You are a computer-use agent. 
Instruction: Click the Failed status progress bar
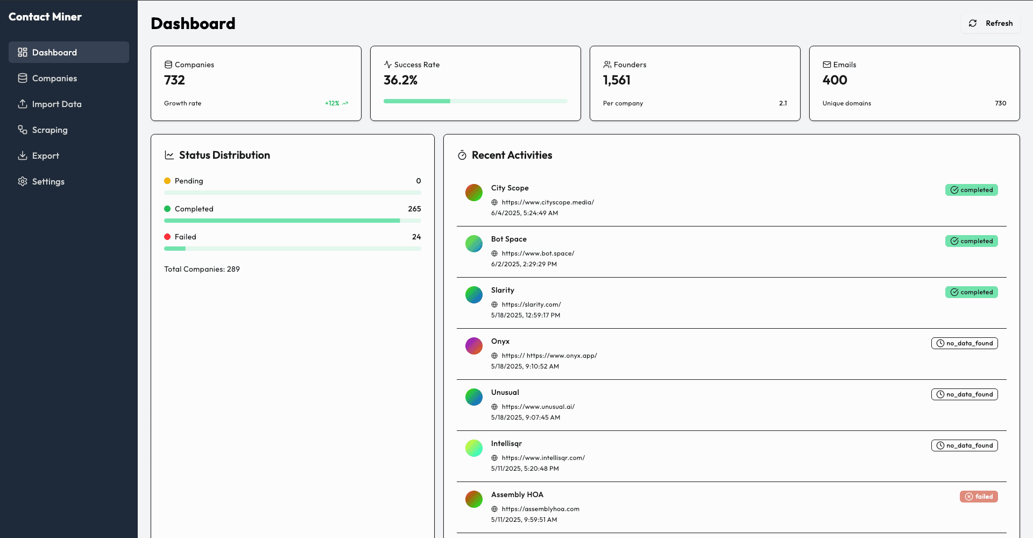point(293,249)
